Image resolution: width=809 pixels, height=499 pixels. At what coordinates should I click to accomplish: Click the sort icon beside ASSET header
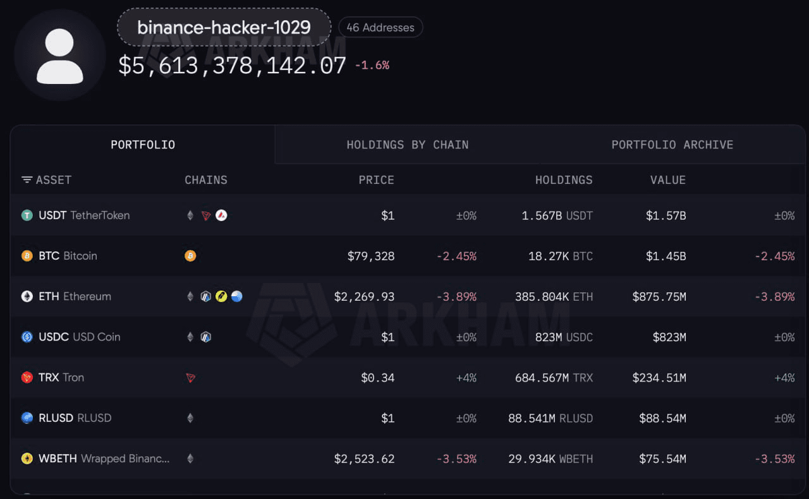pyautogui.click(x=27, y=180)
